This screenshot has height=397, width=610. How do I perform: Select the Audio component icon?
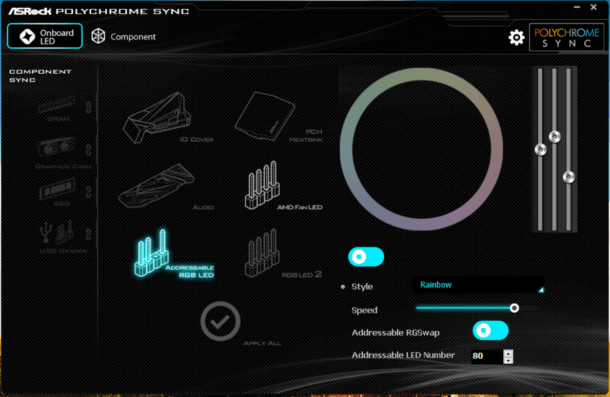point(156,185)
